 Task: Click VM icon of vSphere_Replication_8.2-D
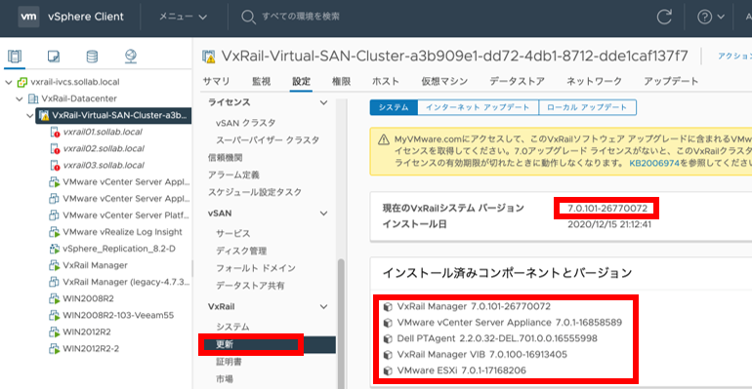(54, 249)
